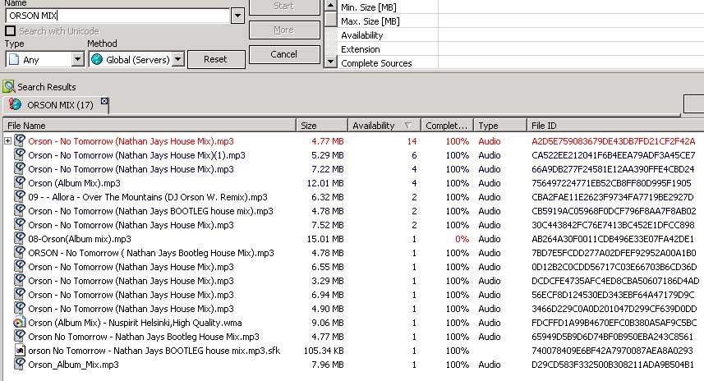Expand the first red Orson result row
Screen dimensions: 704x381
click(7, 141)
